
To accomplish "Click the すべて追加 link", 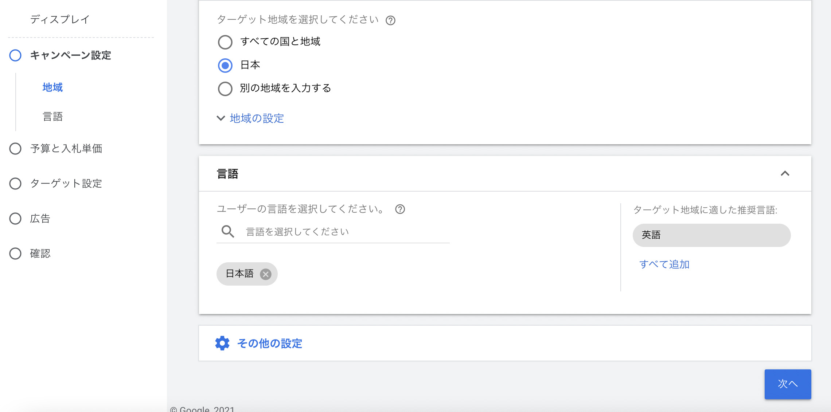I will click(x=664, y=264).
